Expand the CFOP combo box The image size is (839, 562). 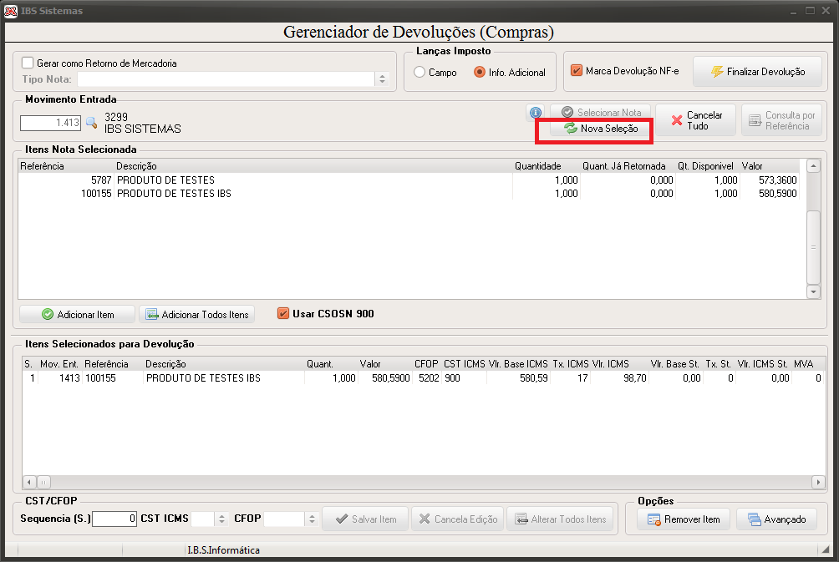click(312, 519)
